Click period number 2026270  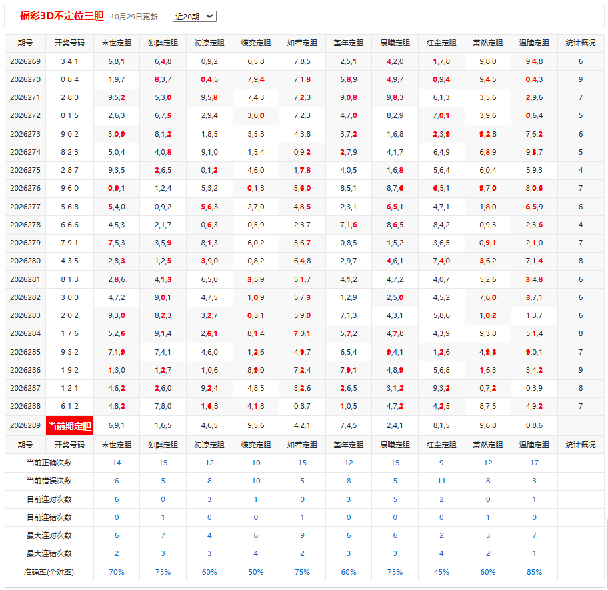click(25, 79)
